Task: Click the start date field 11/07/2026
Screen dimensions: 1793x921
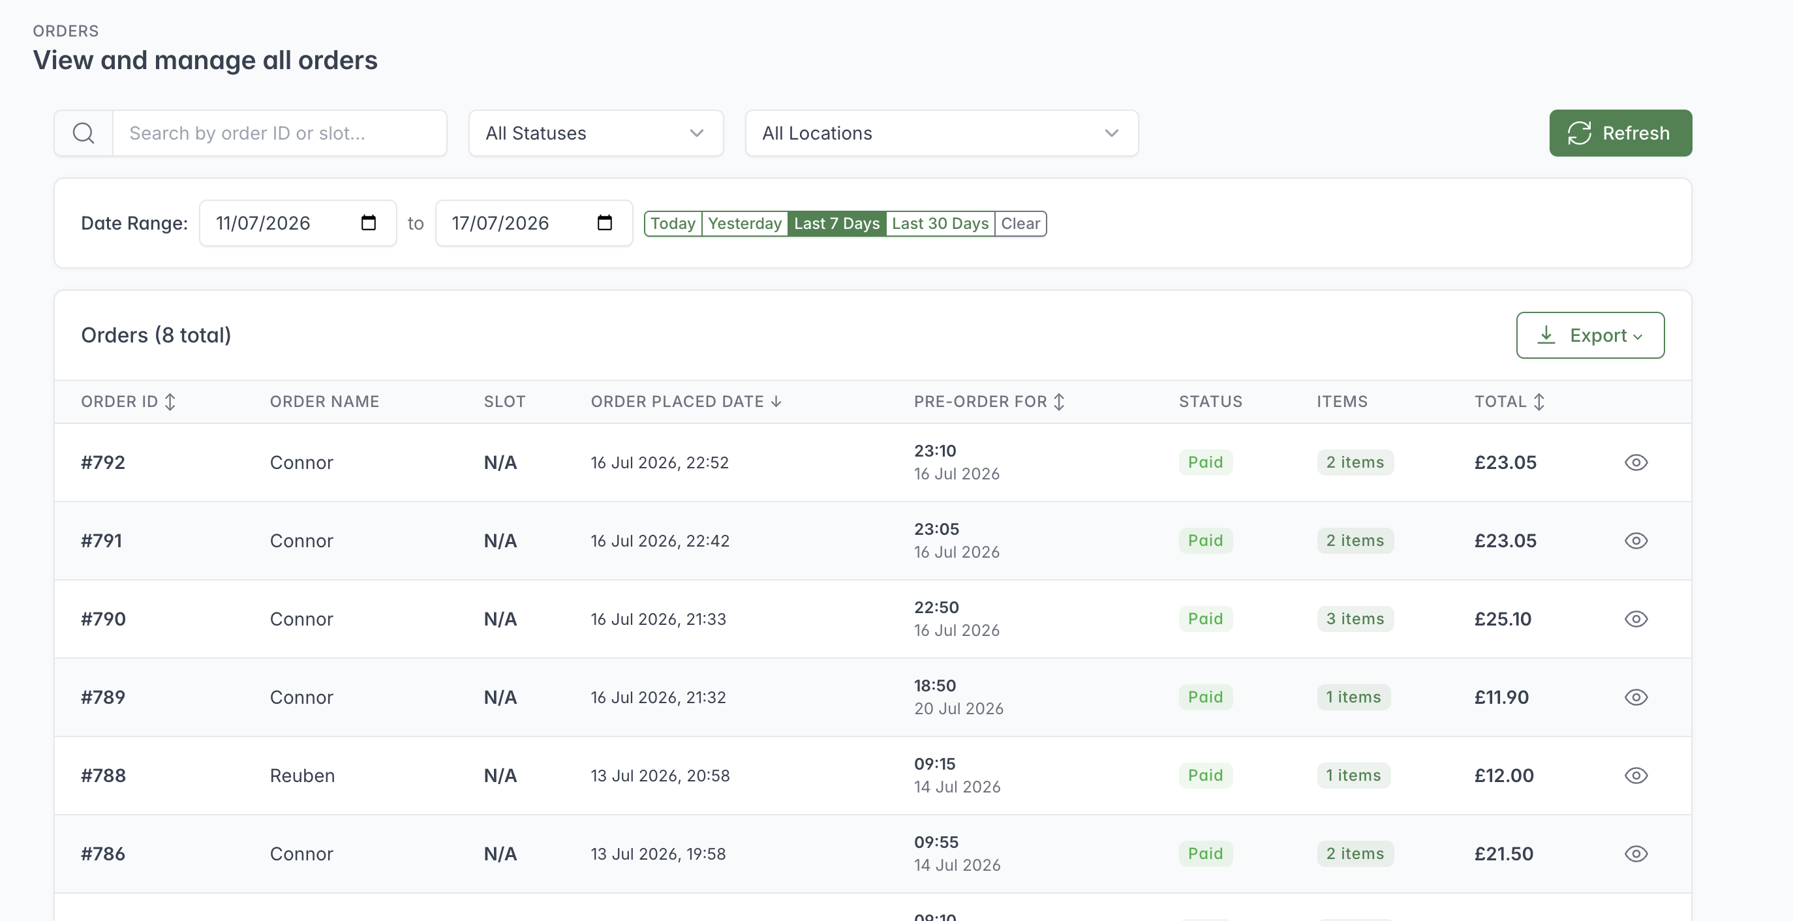Action: [298, 222]
